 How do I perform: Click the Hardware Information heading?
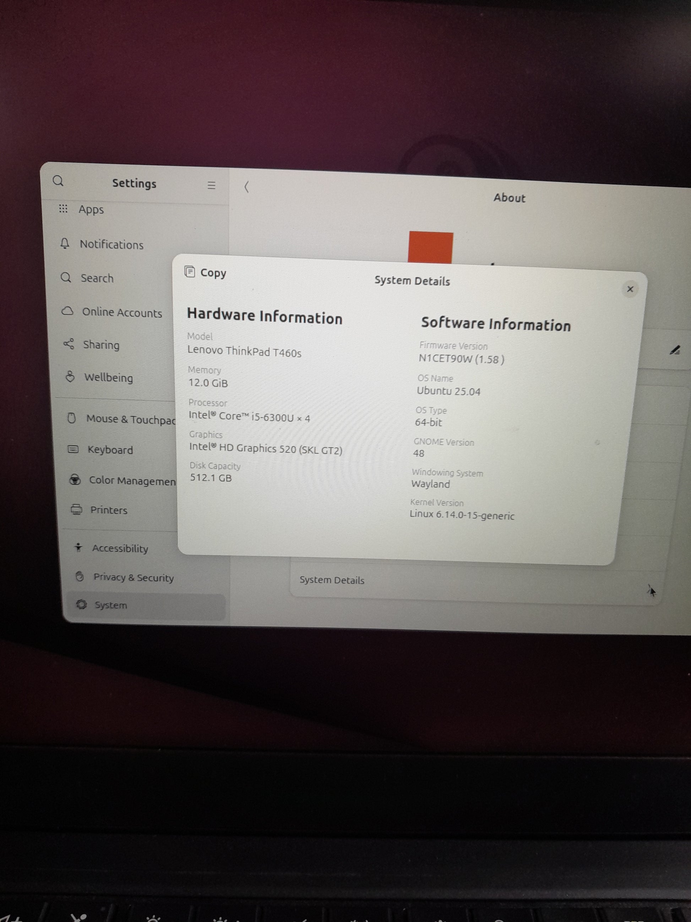[265, 316]
